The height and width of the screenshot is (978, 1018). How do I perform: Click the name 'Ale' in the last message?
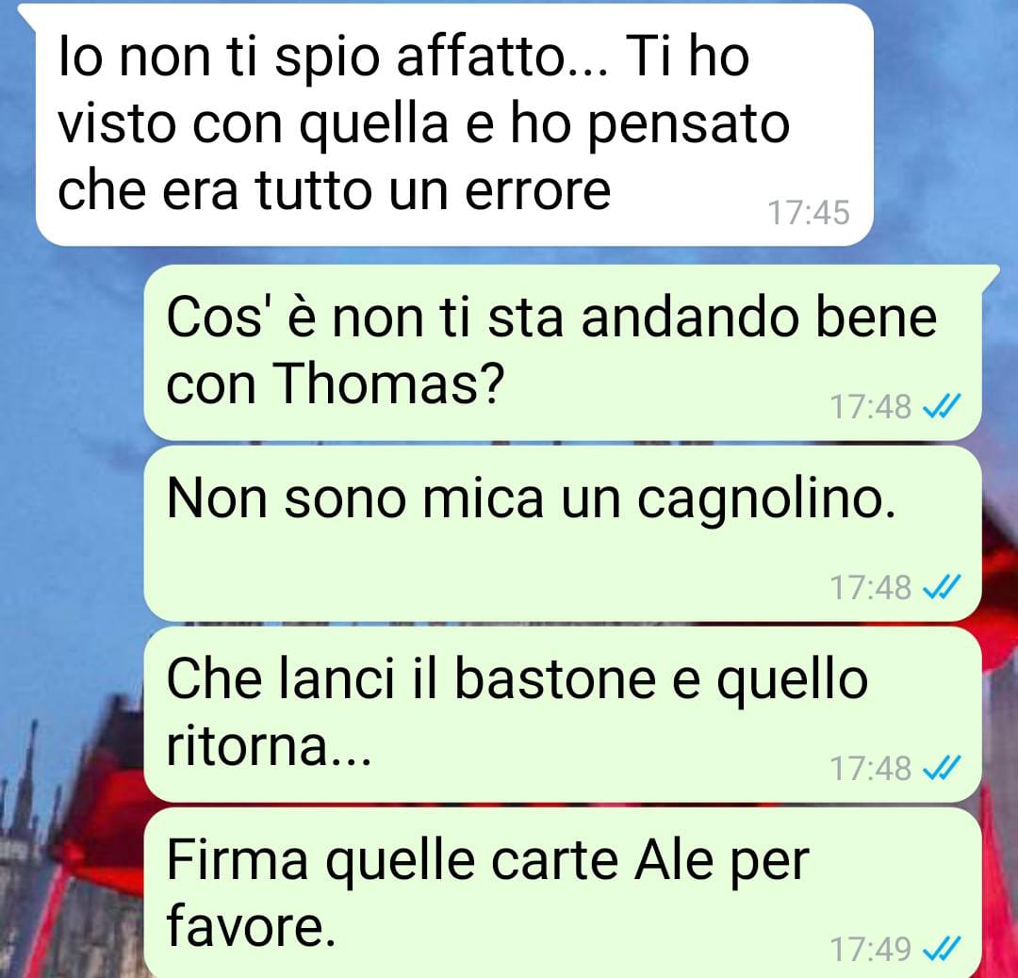(675, 860)
